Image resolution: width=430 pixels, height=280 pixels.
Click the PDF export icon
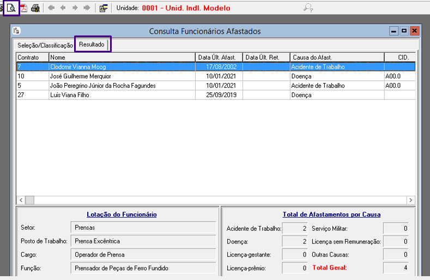tap(24, 8)
